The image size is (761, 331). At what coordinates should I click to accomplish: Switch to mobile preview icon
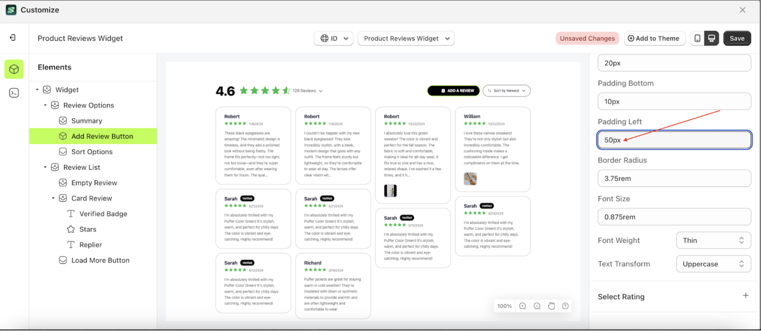pos(697,38)
